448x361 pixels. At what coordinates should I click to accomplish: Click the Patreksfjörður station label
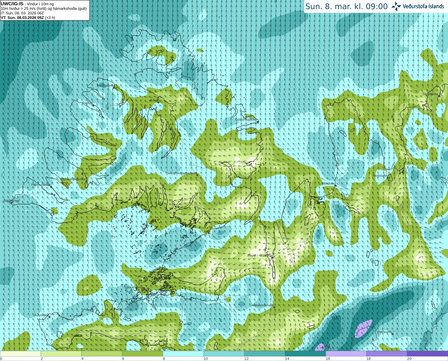[x=41, y=184]
